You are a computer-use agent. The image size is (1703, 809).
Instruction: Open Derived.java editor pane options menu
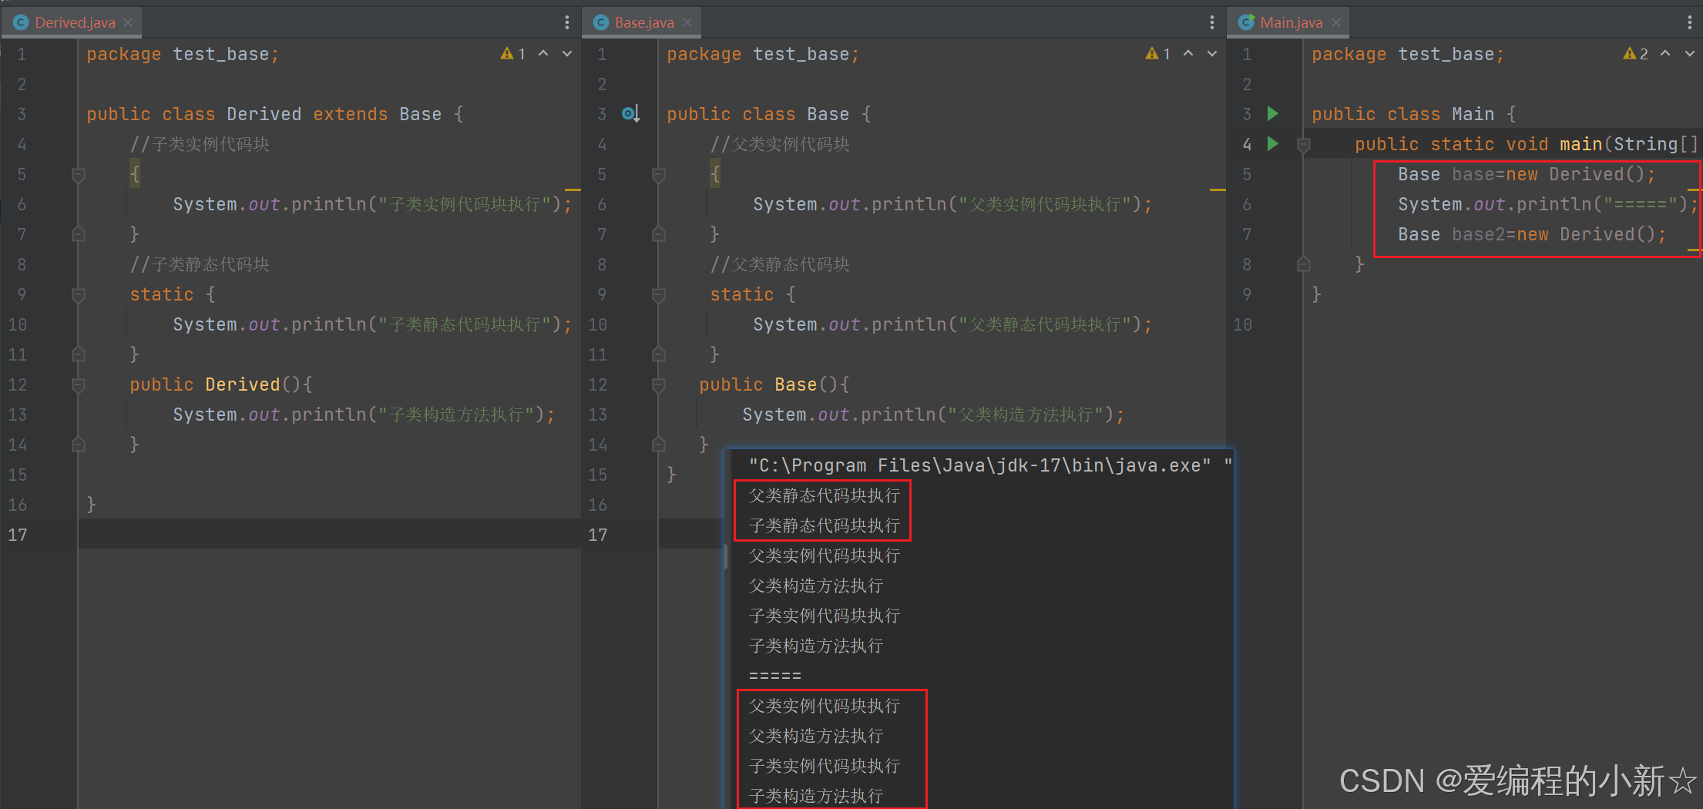[567, 22]
